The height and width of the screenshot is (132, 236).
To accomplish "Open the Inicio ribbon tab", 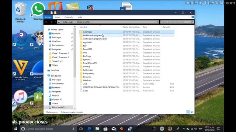I will (x=58, y=17).
